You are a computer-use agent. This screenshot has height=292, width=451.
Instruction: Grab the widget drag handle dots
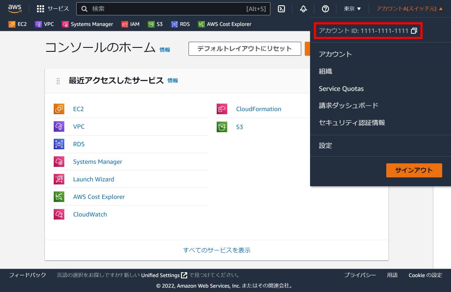coord(58,81)
